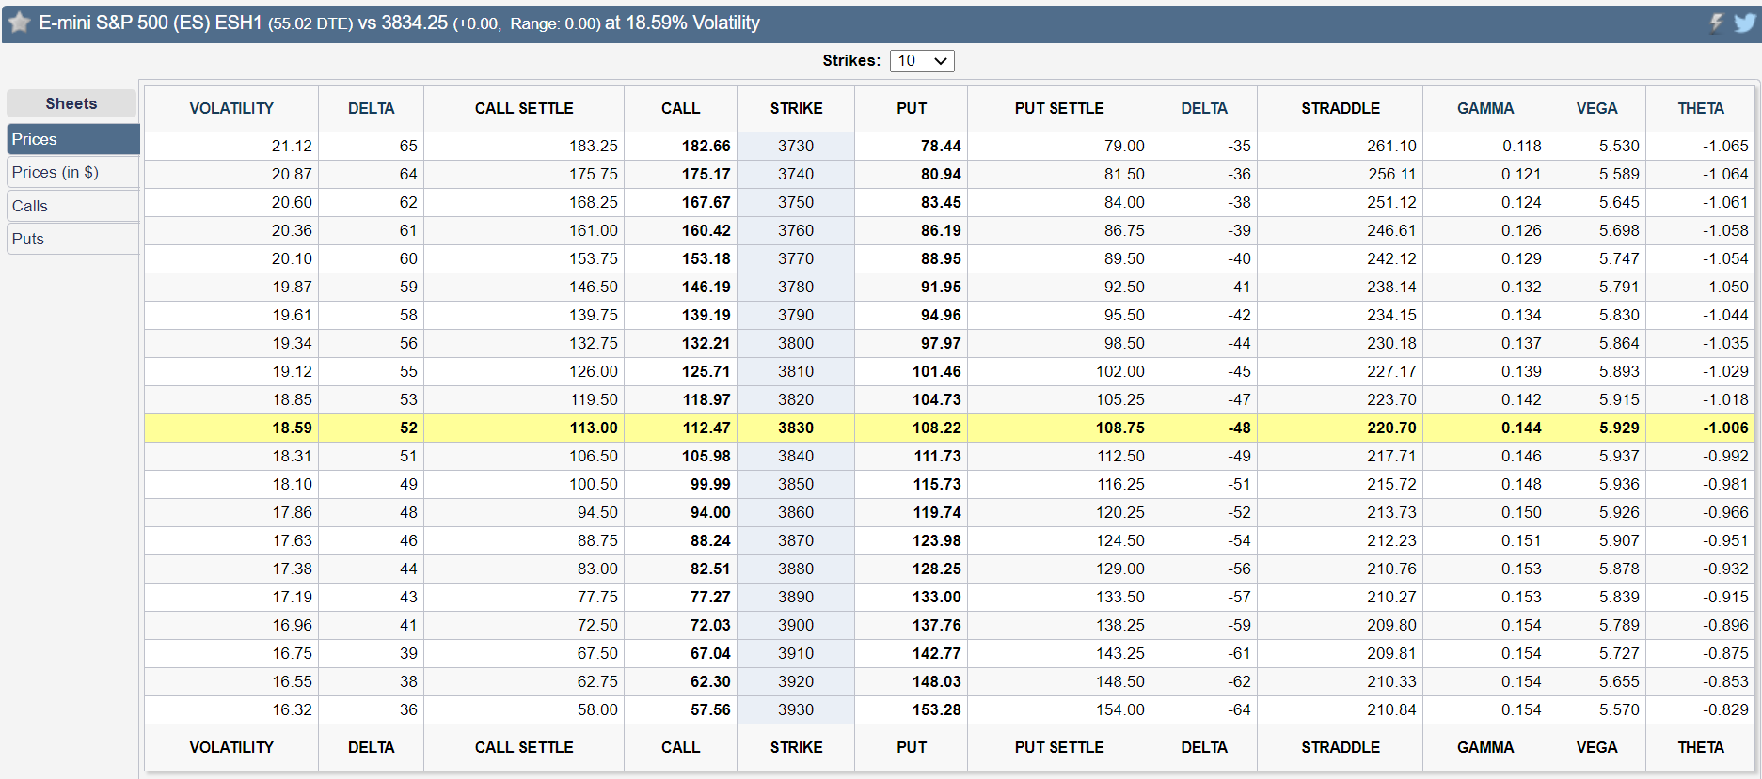The image size is (1762, 779).
Task: Click straddle value 220.70
Action: click(x=1391, y=428)
